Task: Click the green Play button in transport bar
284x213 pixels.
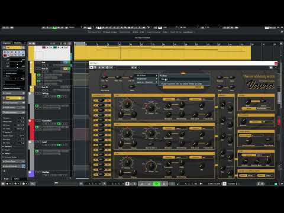Action: [157, 183]
